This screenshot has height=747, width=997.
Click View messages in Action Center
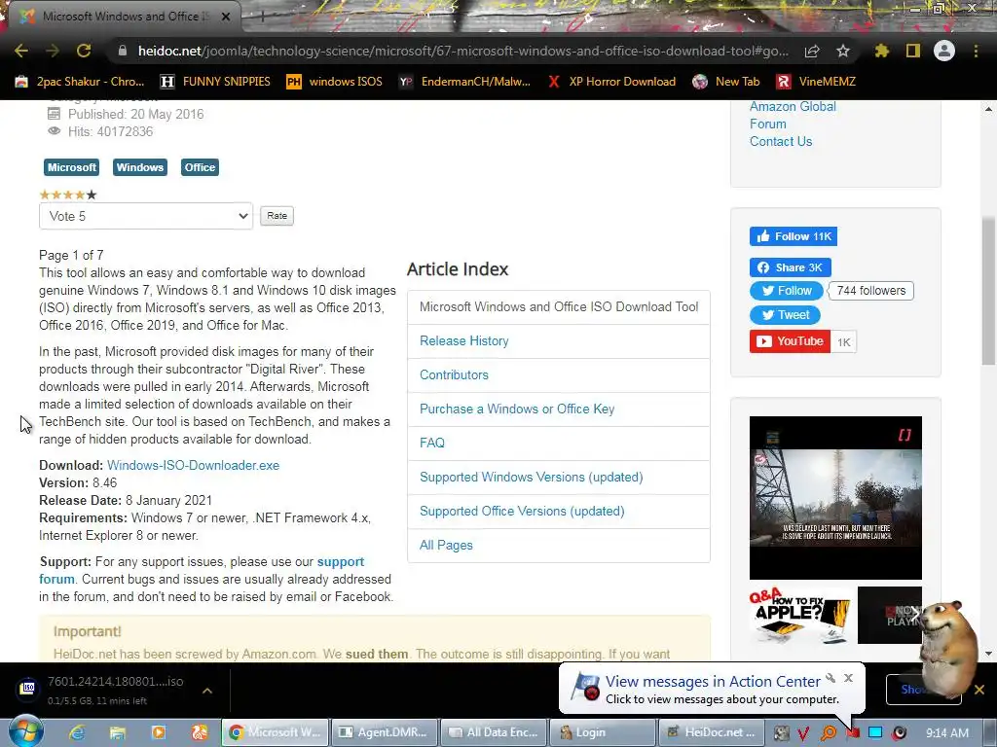coord(713,682)
